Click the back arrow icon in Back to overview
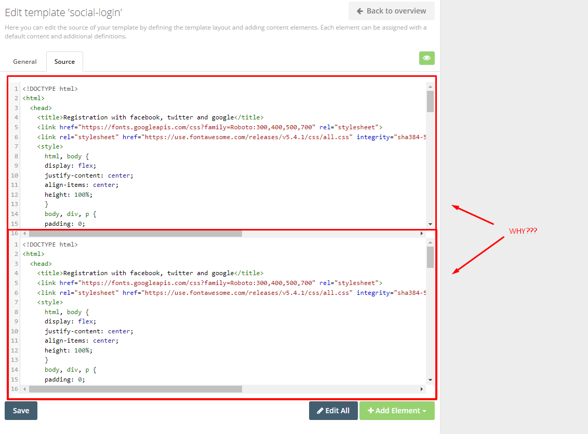 tap(359, 11)
